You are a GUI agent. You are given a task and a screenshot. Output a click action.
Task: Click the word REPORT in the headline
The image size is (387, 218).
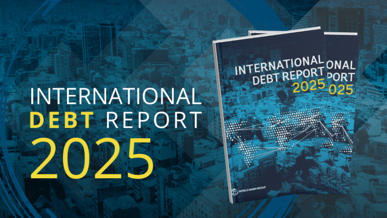(x=156, y=120)
